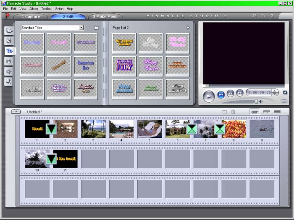Screen dimensions: 294x220
Task: Select transition between clips 10 and 11
Action: pyautogui.click(x=51, y=159)
